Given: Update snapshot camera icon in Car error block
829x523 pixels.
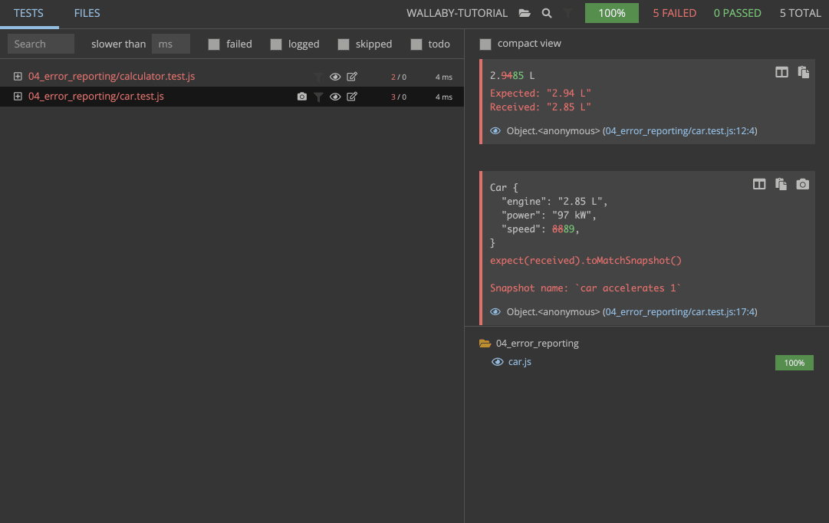Looking at the screenshot, I should [802, 184].
